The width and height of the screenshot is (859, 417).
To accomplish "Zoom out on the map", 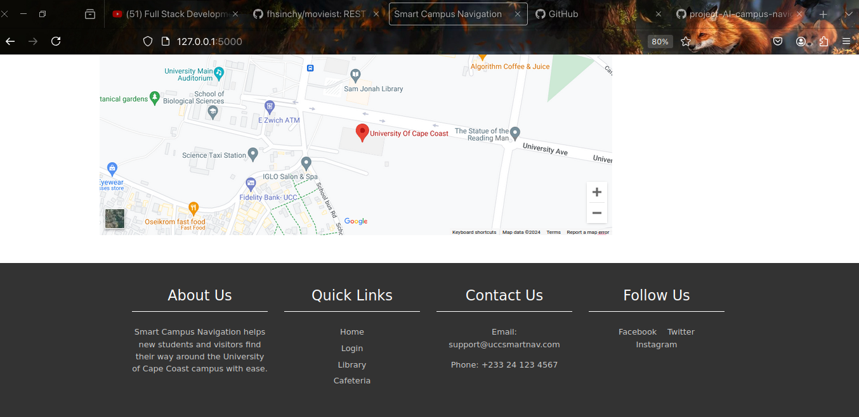I will coord(596,213).
